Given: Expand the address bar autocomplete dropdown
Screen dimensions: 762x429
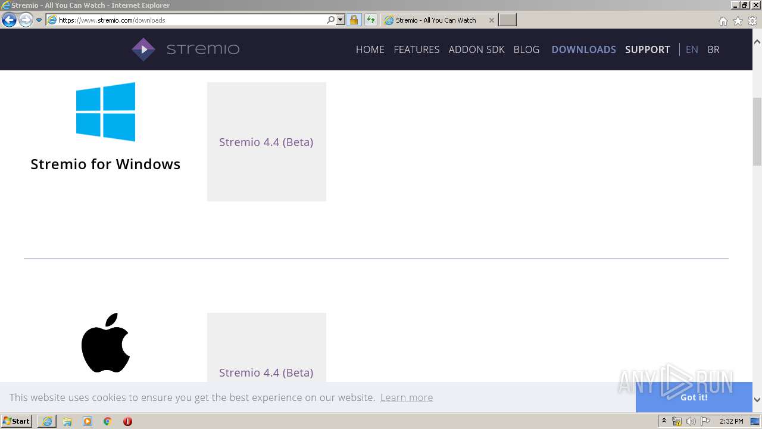Looking at the screenshot, I should 340,20.
